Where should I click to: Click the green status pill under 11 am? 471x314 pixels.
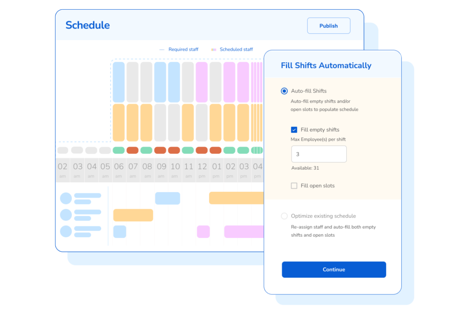point(188,150)
